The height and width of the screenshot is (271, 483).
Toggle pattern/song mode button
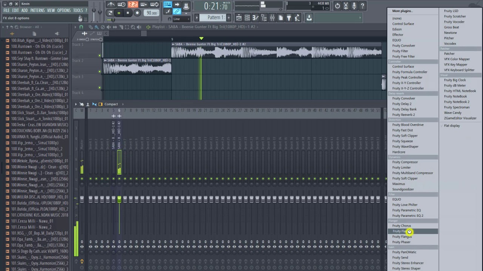(110, 13)
